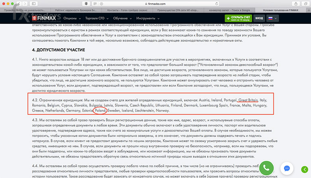Click the shield privacy icon in toolbar

click(x=86, y=4)
